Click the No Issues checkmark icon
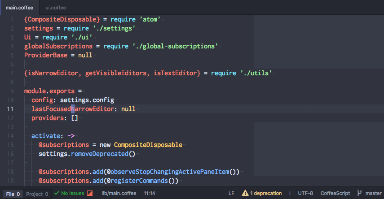Viewport: 384px width, 199px height. pos(57,193)
